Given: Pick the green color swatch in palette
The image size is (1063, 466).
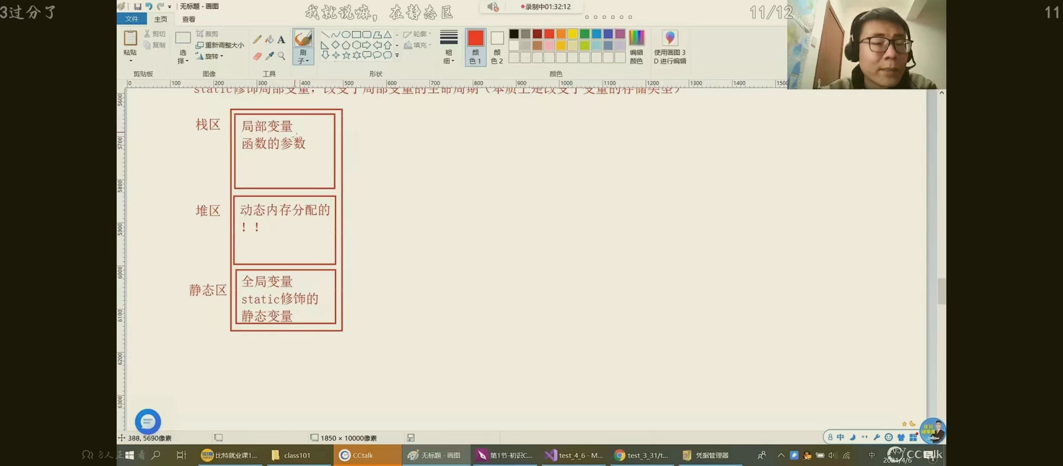Looking at the screenshot, I should point(584,34).
